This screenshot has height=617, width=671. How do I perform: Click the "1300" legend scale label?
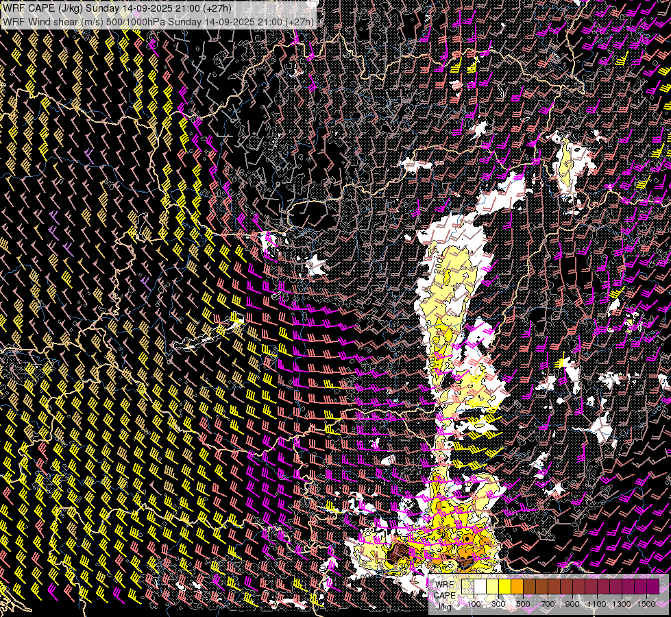tap(622, 603)
